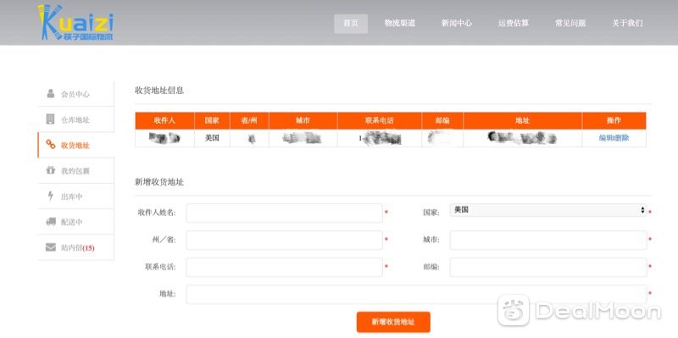678x338 pixels.
Task: Open 配送中 in the sidebar
Action: point(75,222)
